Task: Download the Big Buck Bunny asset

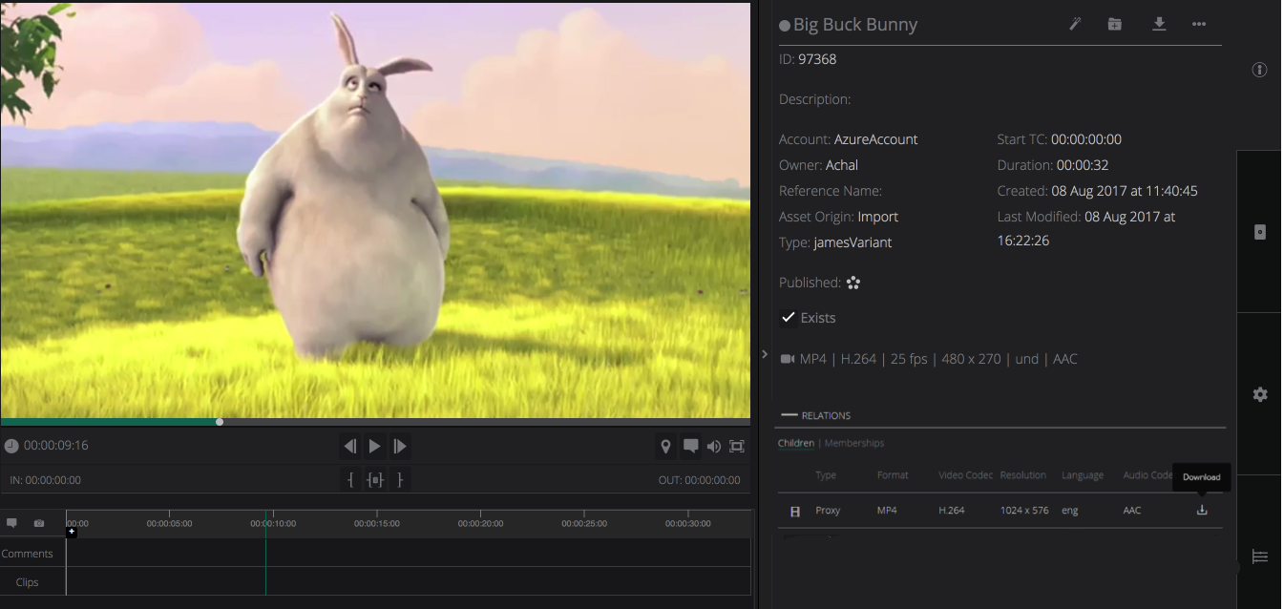Action: (1159, 24)
